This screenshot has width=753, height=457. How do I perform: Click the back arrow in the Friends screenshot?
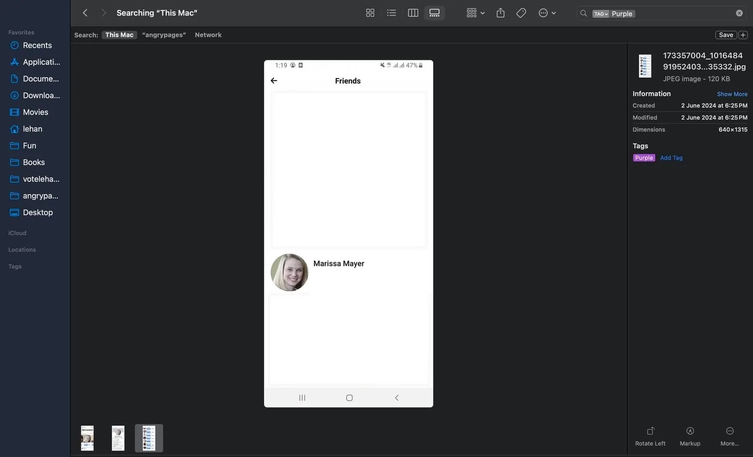pyautogui.click(x=274, y=80)
